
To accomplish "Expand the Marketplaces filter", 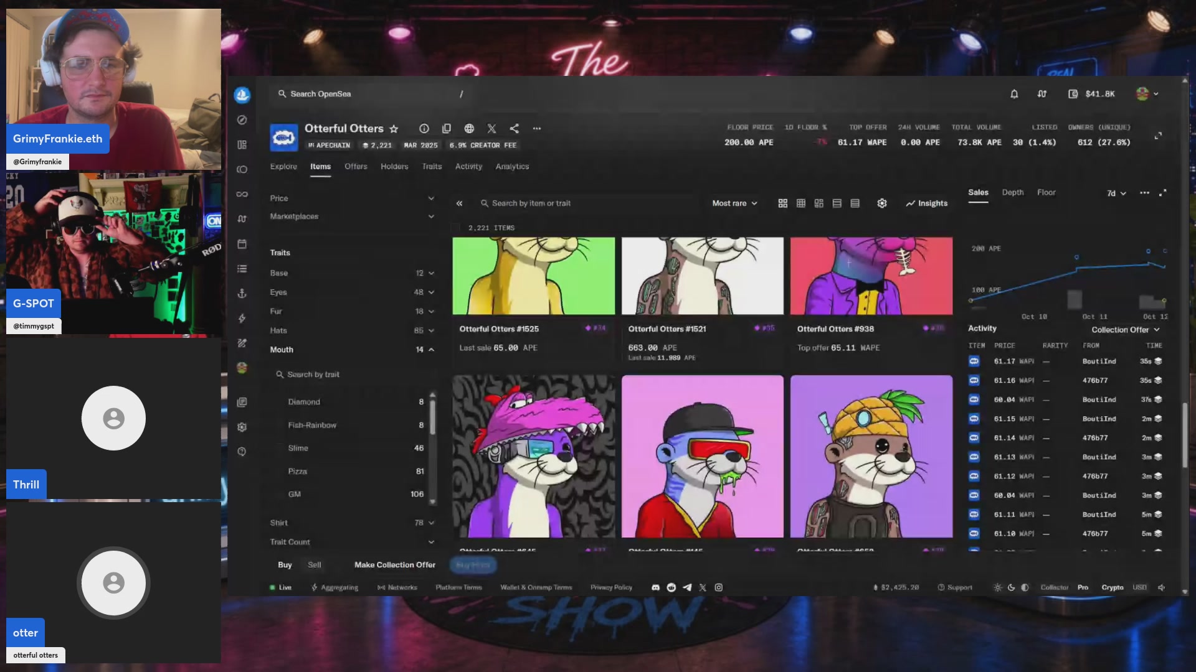I will tap(352, 217).
